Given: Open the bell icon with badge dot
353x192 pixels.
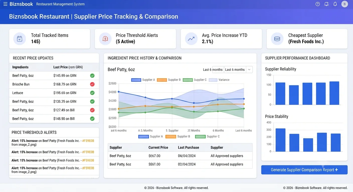Looking at the screenshot, I should pyautogui.click(x=326, y=4).
